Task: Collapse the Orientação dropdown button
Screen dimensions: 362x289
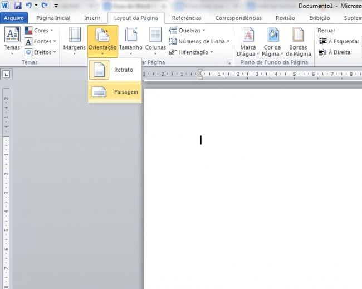Action: (x=102, y=41)
